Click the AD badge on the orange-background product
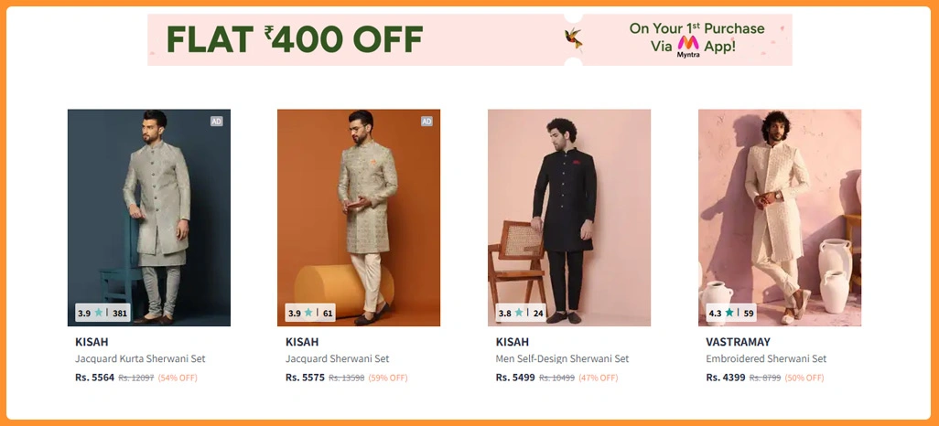Viewport: 939px width, 426px height. pyautogui.click(x=426, y=121)
